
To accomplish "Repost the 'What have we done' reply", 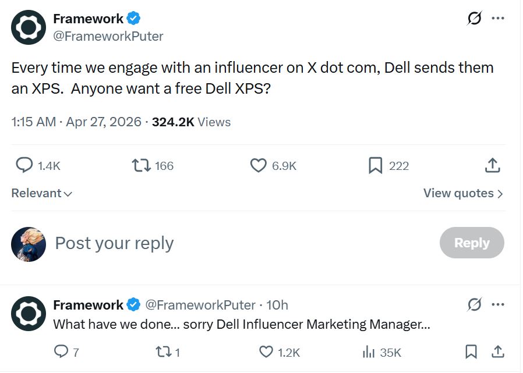I will point(164,351).
